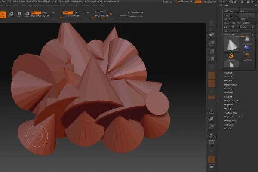Expand the Texture Map section
The width and height of the screenshot is (258, 172).
[x=230, y=113]
